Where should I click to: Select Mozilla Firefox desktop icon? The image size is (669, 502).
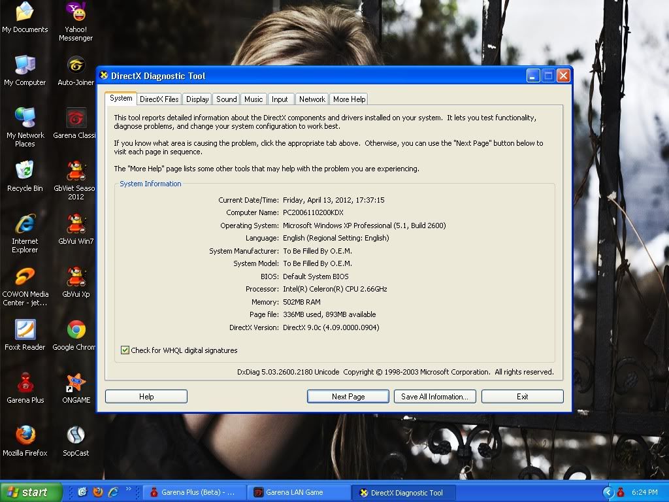click(25, 441)
